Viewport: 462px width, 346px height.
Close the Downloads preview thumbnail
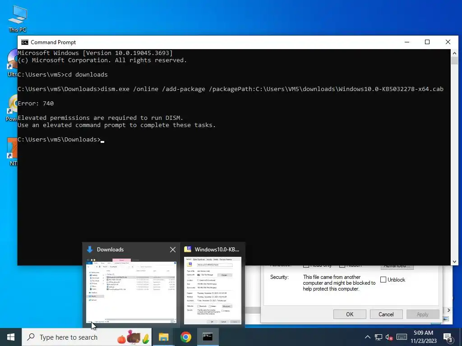pyautogui.click(x=173, y=250)
